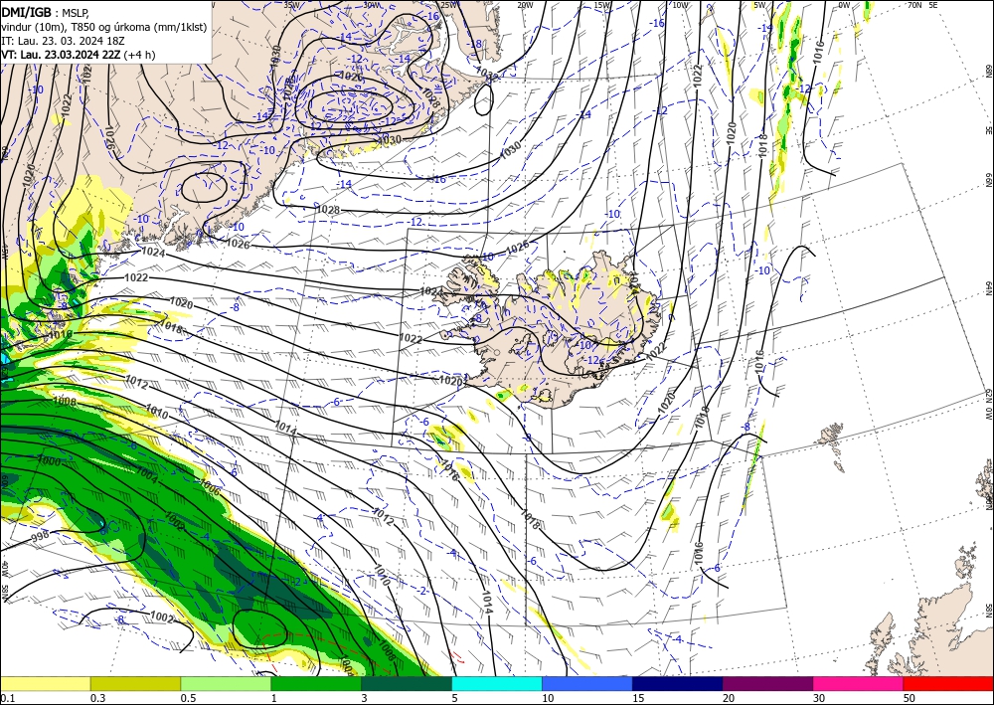
Task: Click the "10W" longitude label at top
Action: click(680, 5)
